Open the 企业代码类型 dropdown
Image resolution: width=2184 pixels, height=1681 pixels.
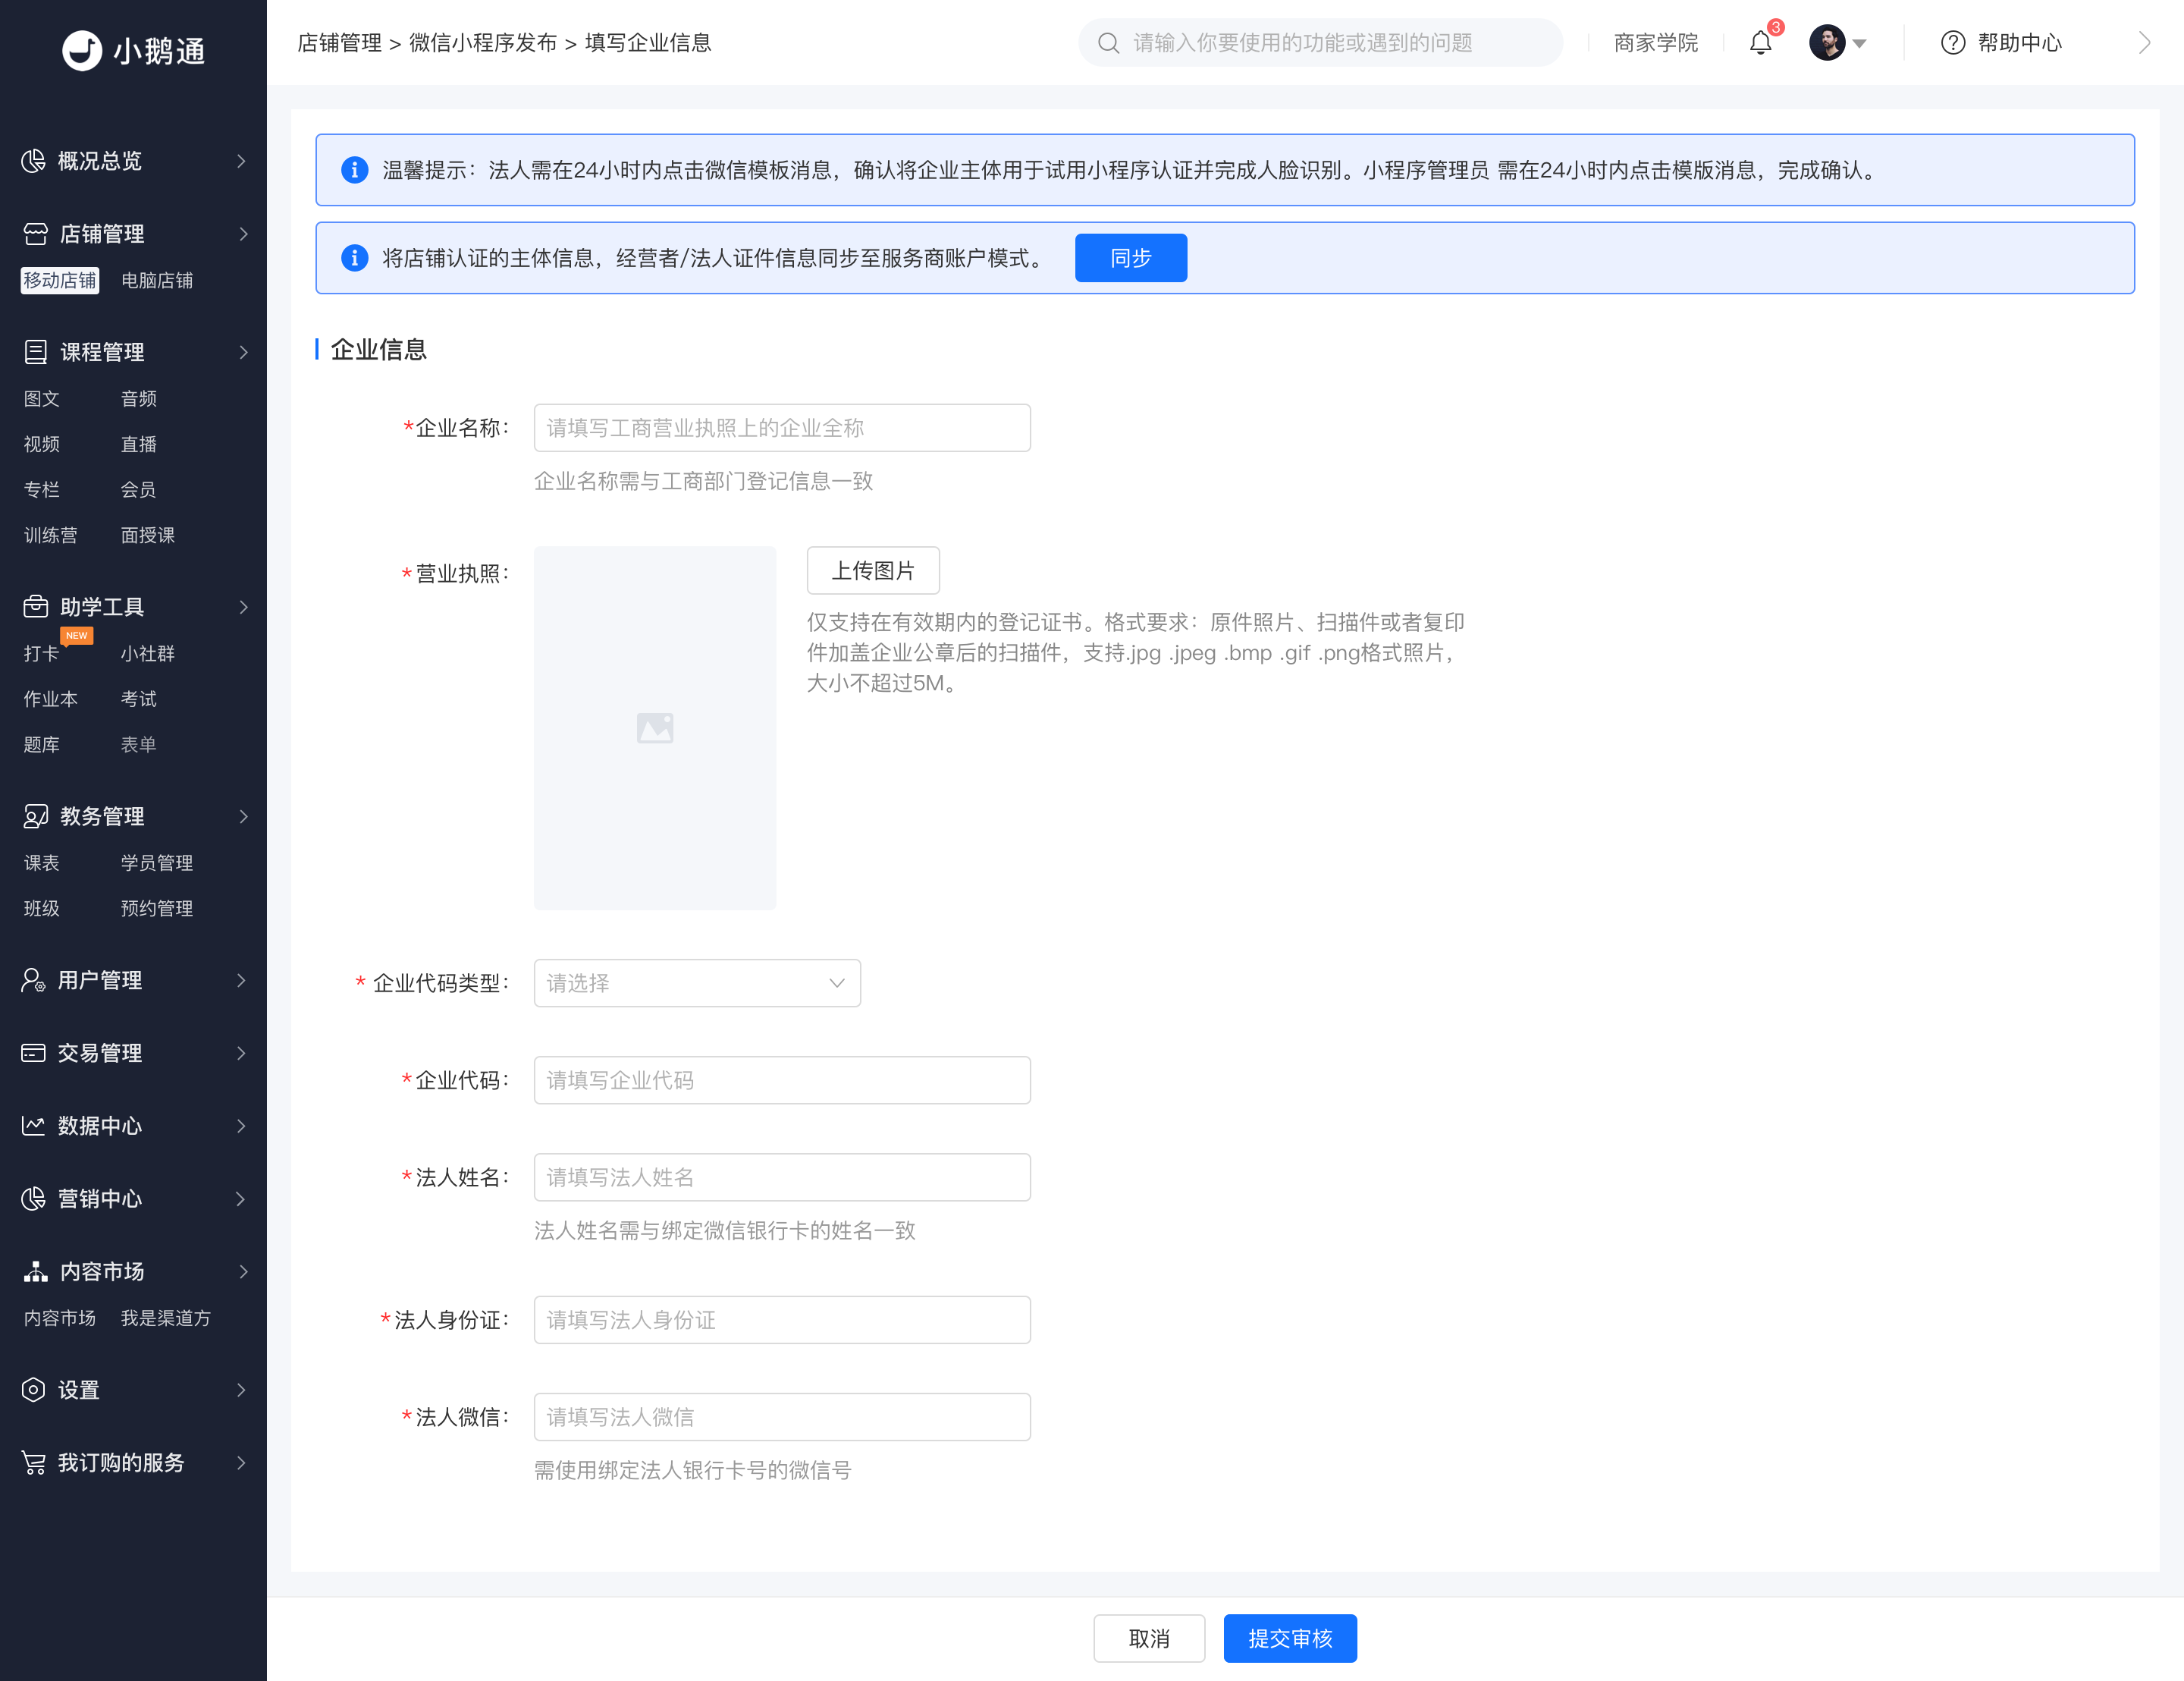pos(697,982)
